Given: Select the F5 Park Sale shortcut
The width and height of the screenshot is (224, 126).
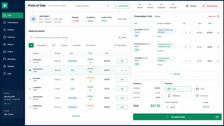Looking at the screenshot, I should 173,6.
